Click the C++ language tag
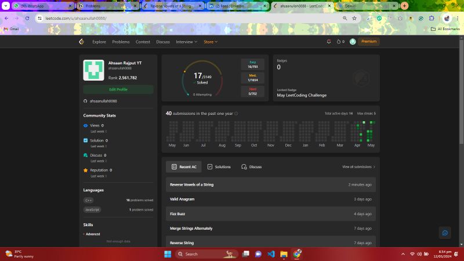Viewport: 464px width, 261px height. (89, 200)
